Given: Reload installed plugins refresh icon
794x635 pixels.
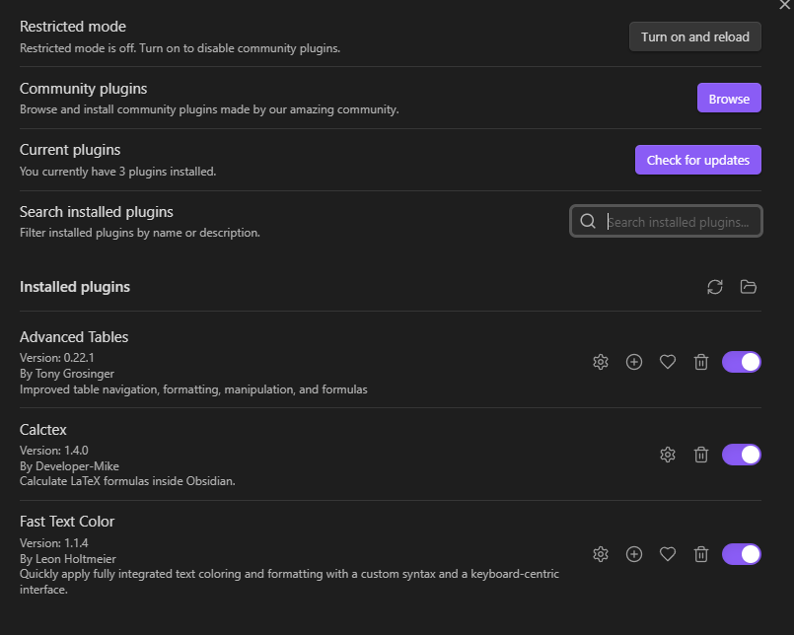Looking at the screenshot, I should [714, 287].
